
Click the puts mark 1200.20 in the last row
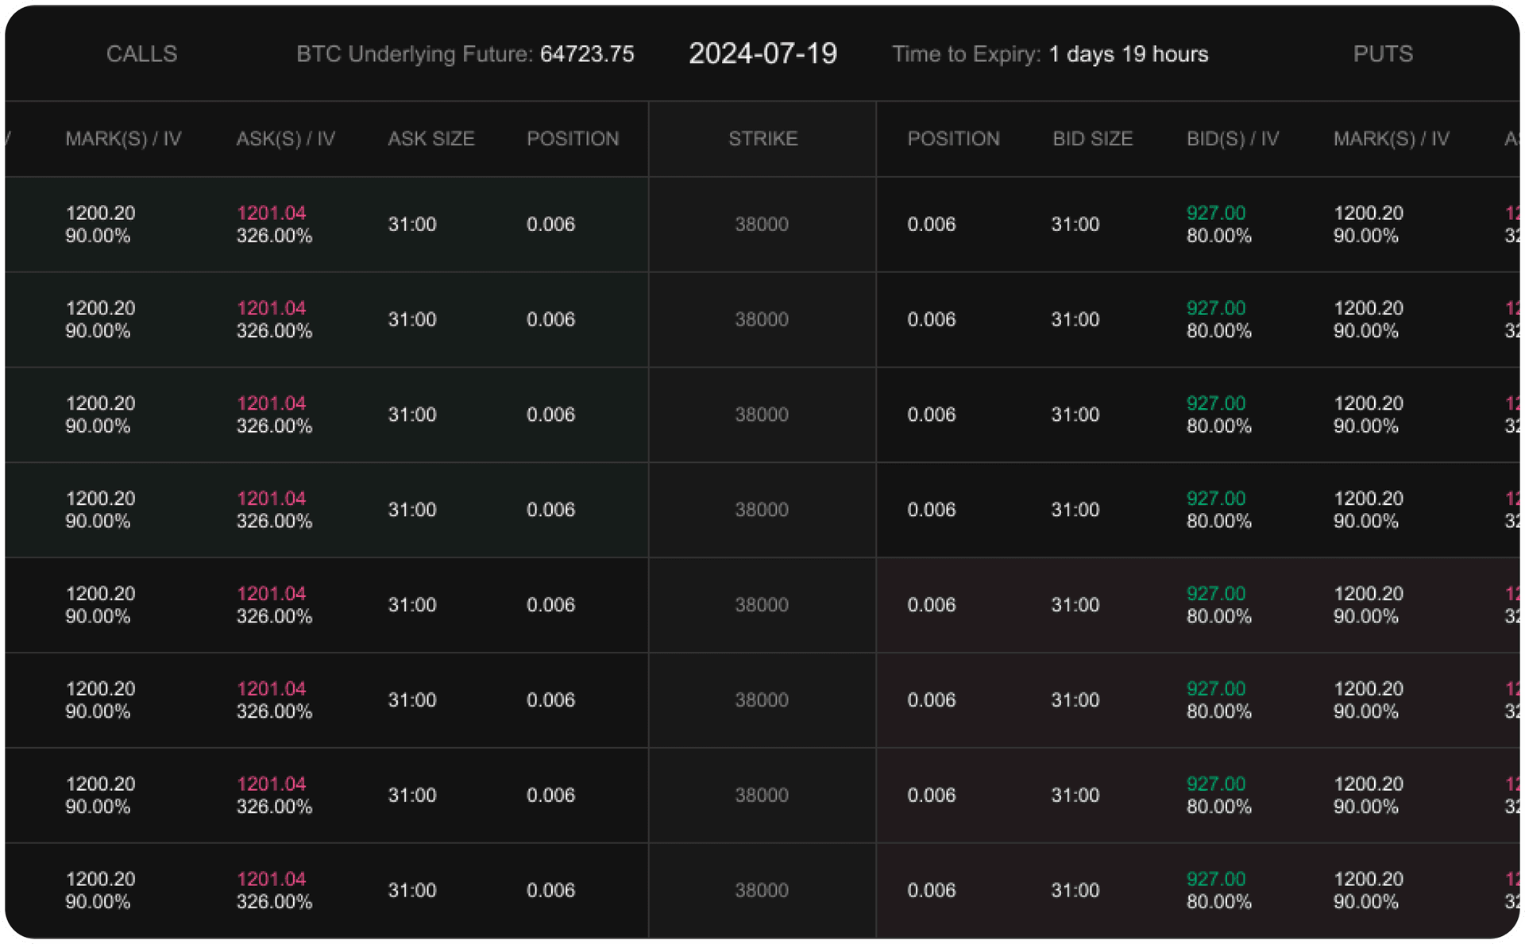click(x=1368, y=879)
